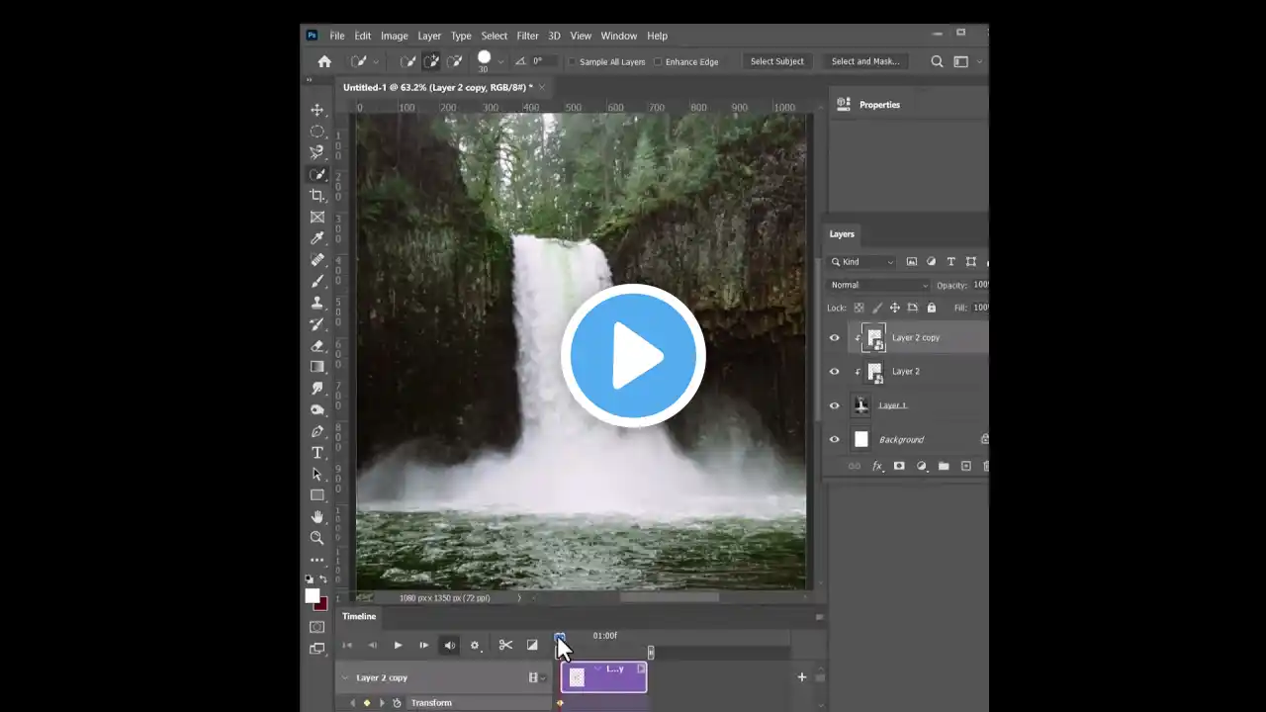Click the Select Subject button
1266x712 pixels.
click(776, 61)
